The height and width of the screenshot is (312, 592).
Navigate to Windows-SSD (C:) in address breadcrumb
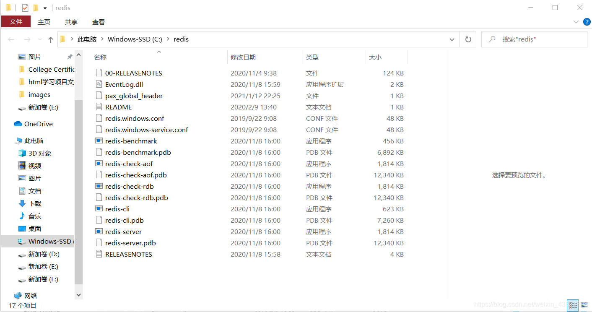pos(135,39)
